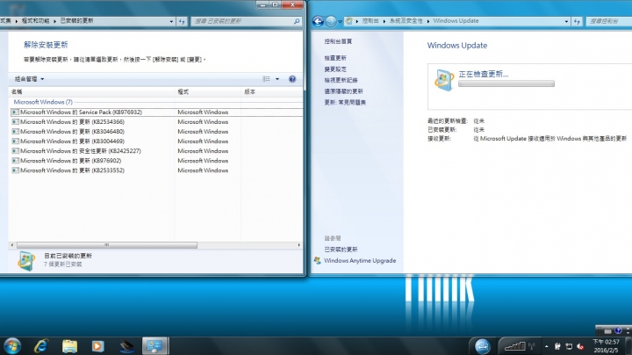Select the update KB3004469 row
The image size is (632, 355).
tap(157, 141)
